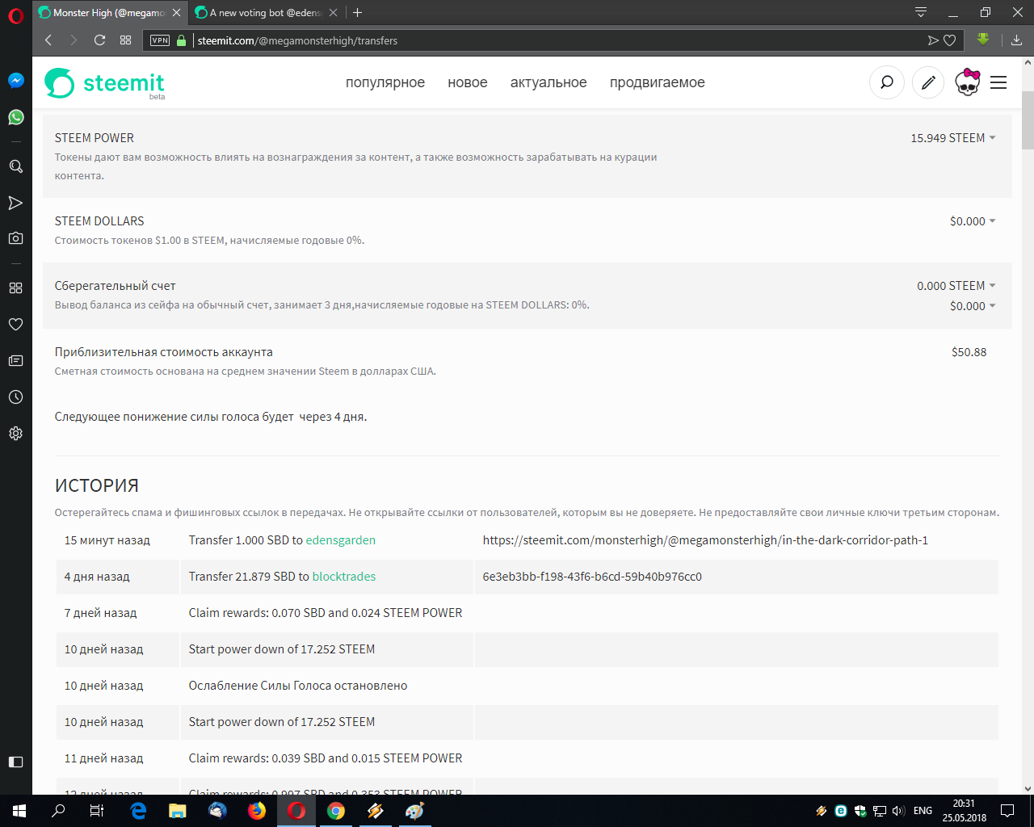Open Speed Dial grid from toolbar
Image resolution: width=1034 pixels, height=827 pixels.
point(125,40)
